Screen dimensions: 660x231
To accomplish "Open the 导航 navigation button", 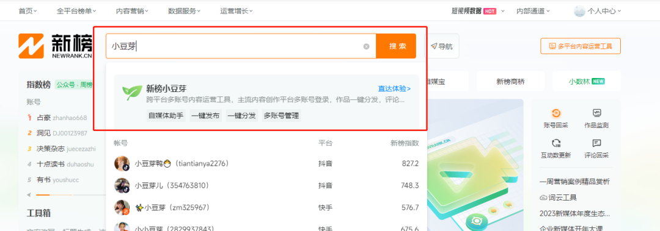I will coord(442,46).
